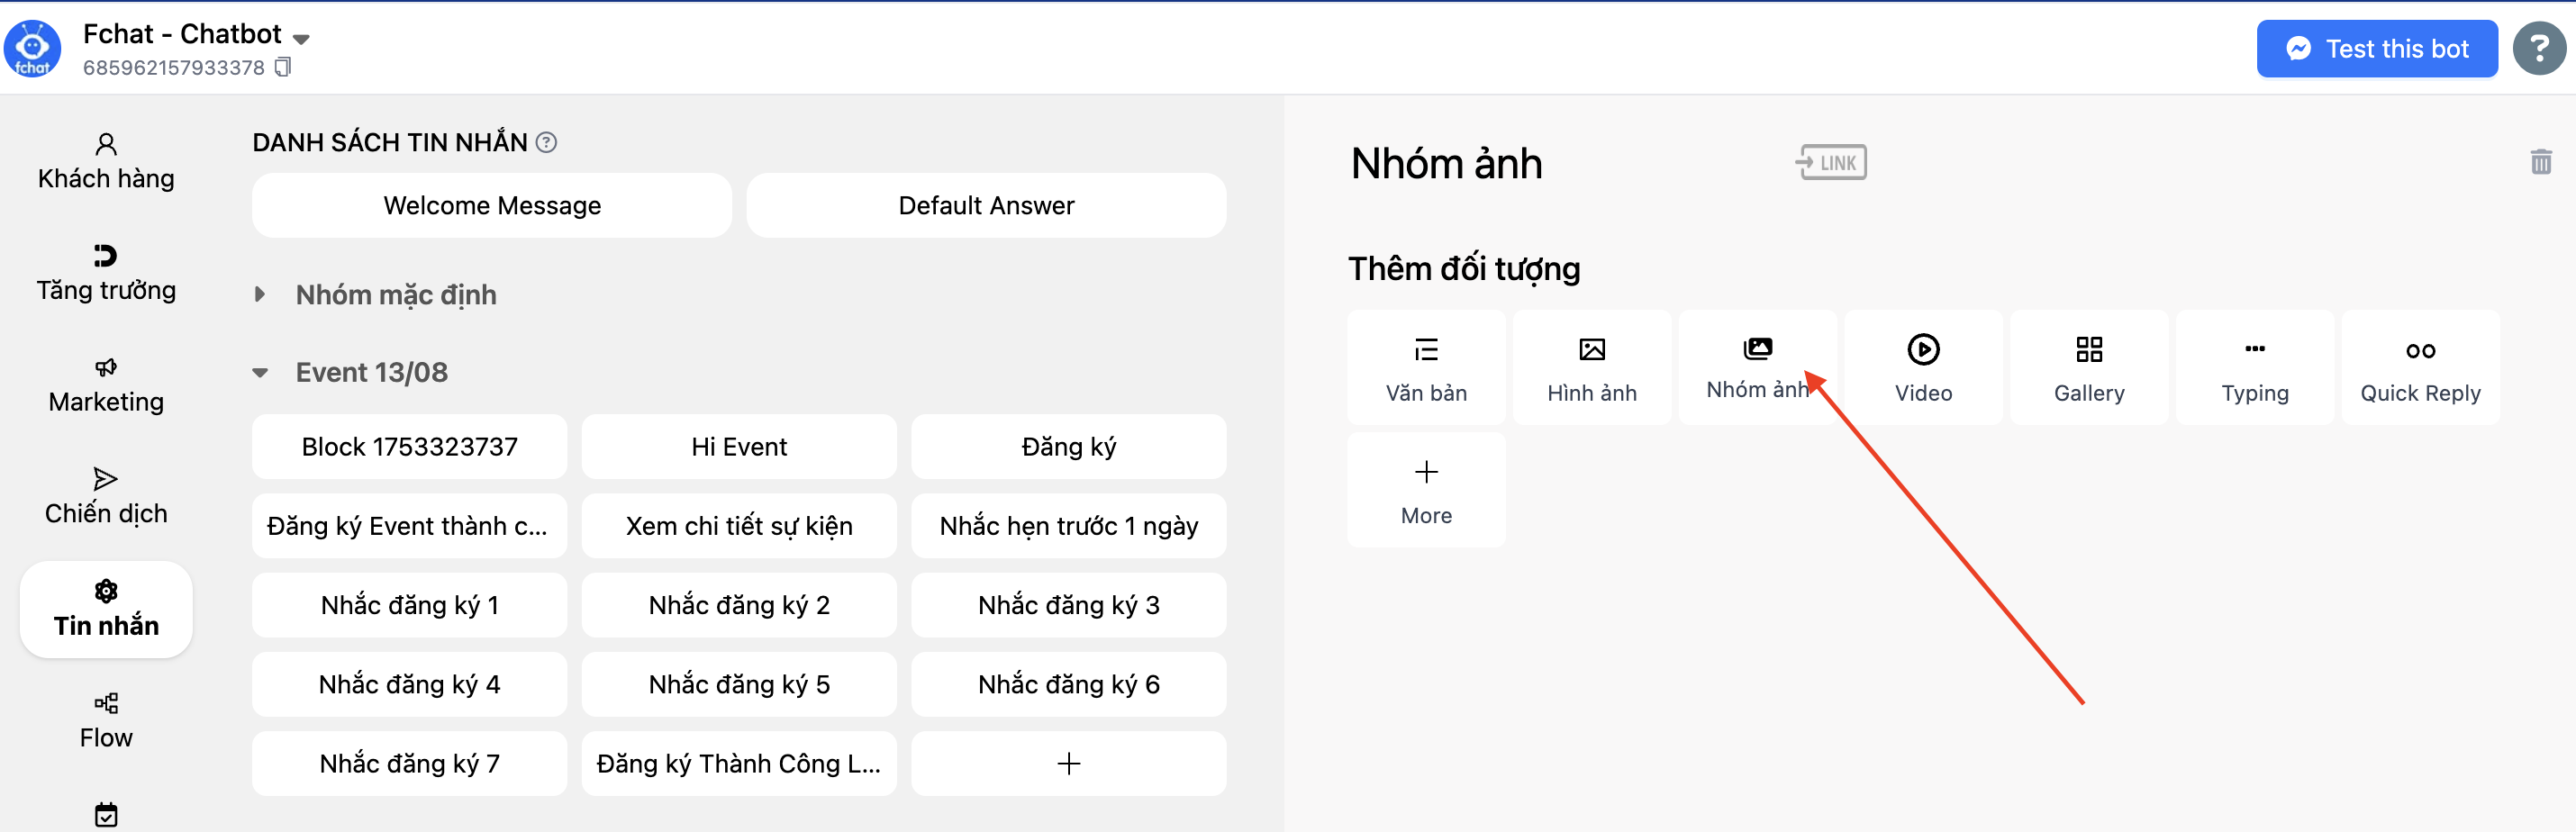Open the Welcome Message block
2576x832 pixels.
[491, 205]
